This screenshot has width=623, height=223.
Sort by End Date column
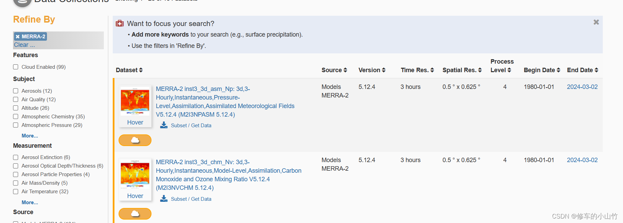pos(583,70)
